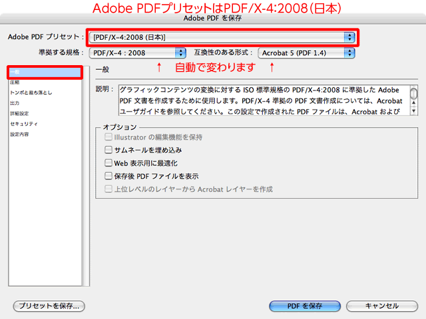
Task: Click the プリセットを保存... button
Action: (49, 306)
